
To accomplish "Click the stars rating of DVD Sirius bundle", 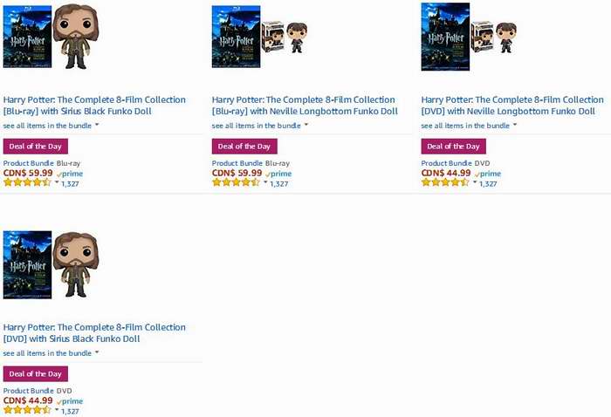I will point(27,410).
